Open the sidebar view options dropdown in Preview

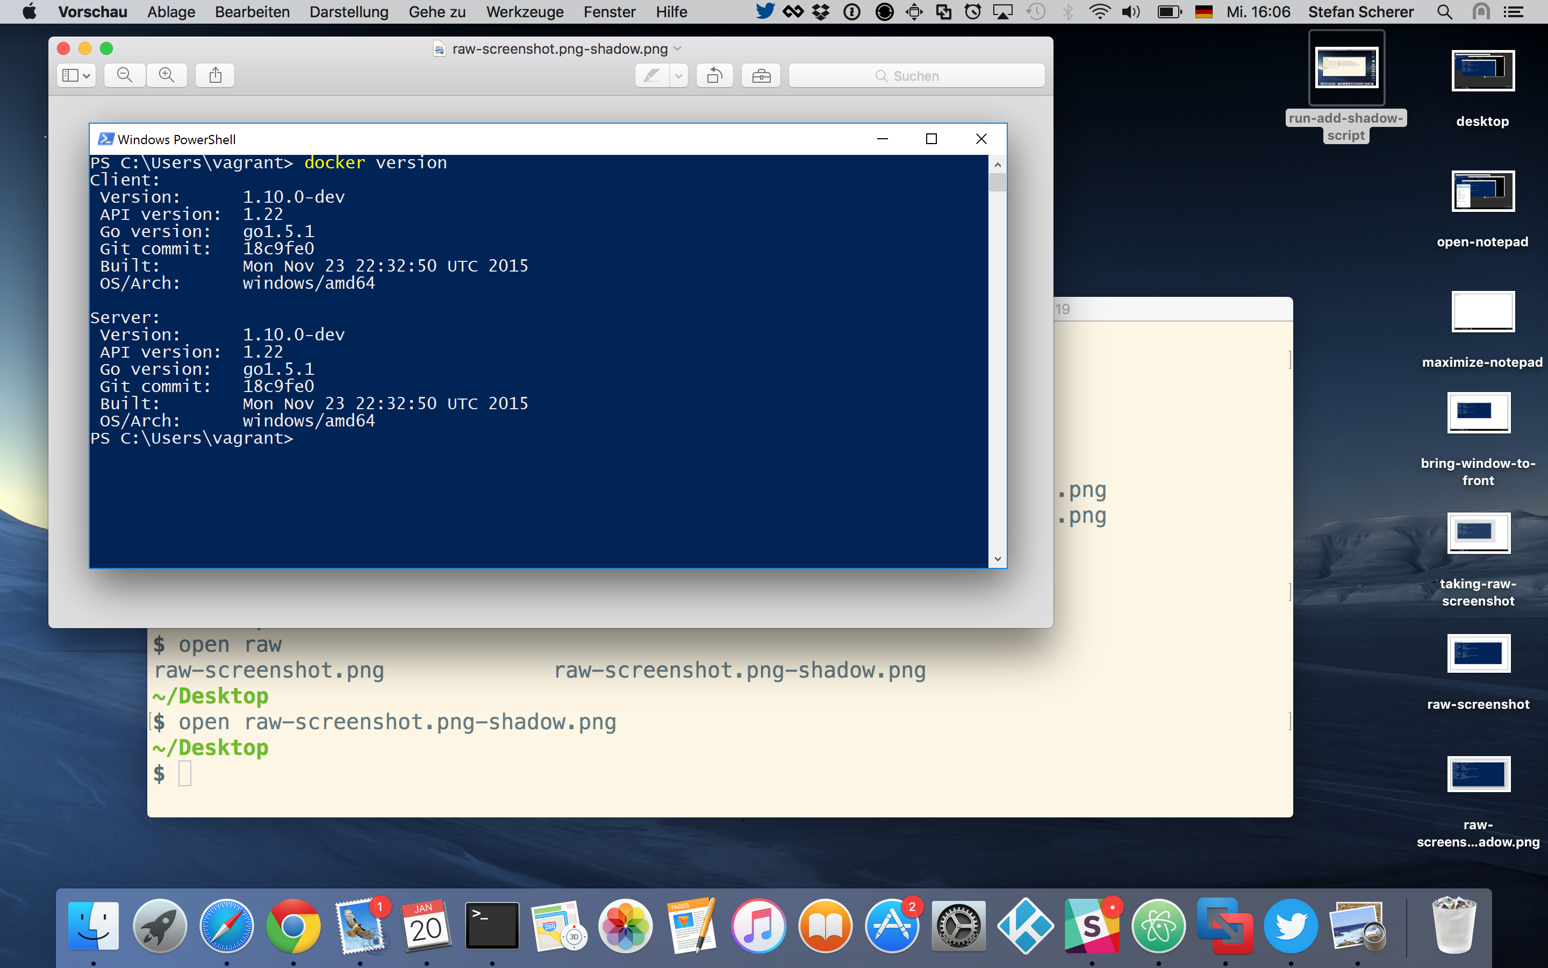76,75
